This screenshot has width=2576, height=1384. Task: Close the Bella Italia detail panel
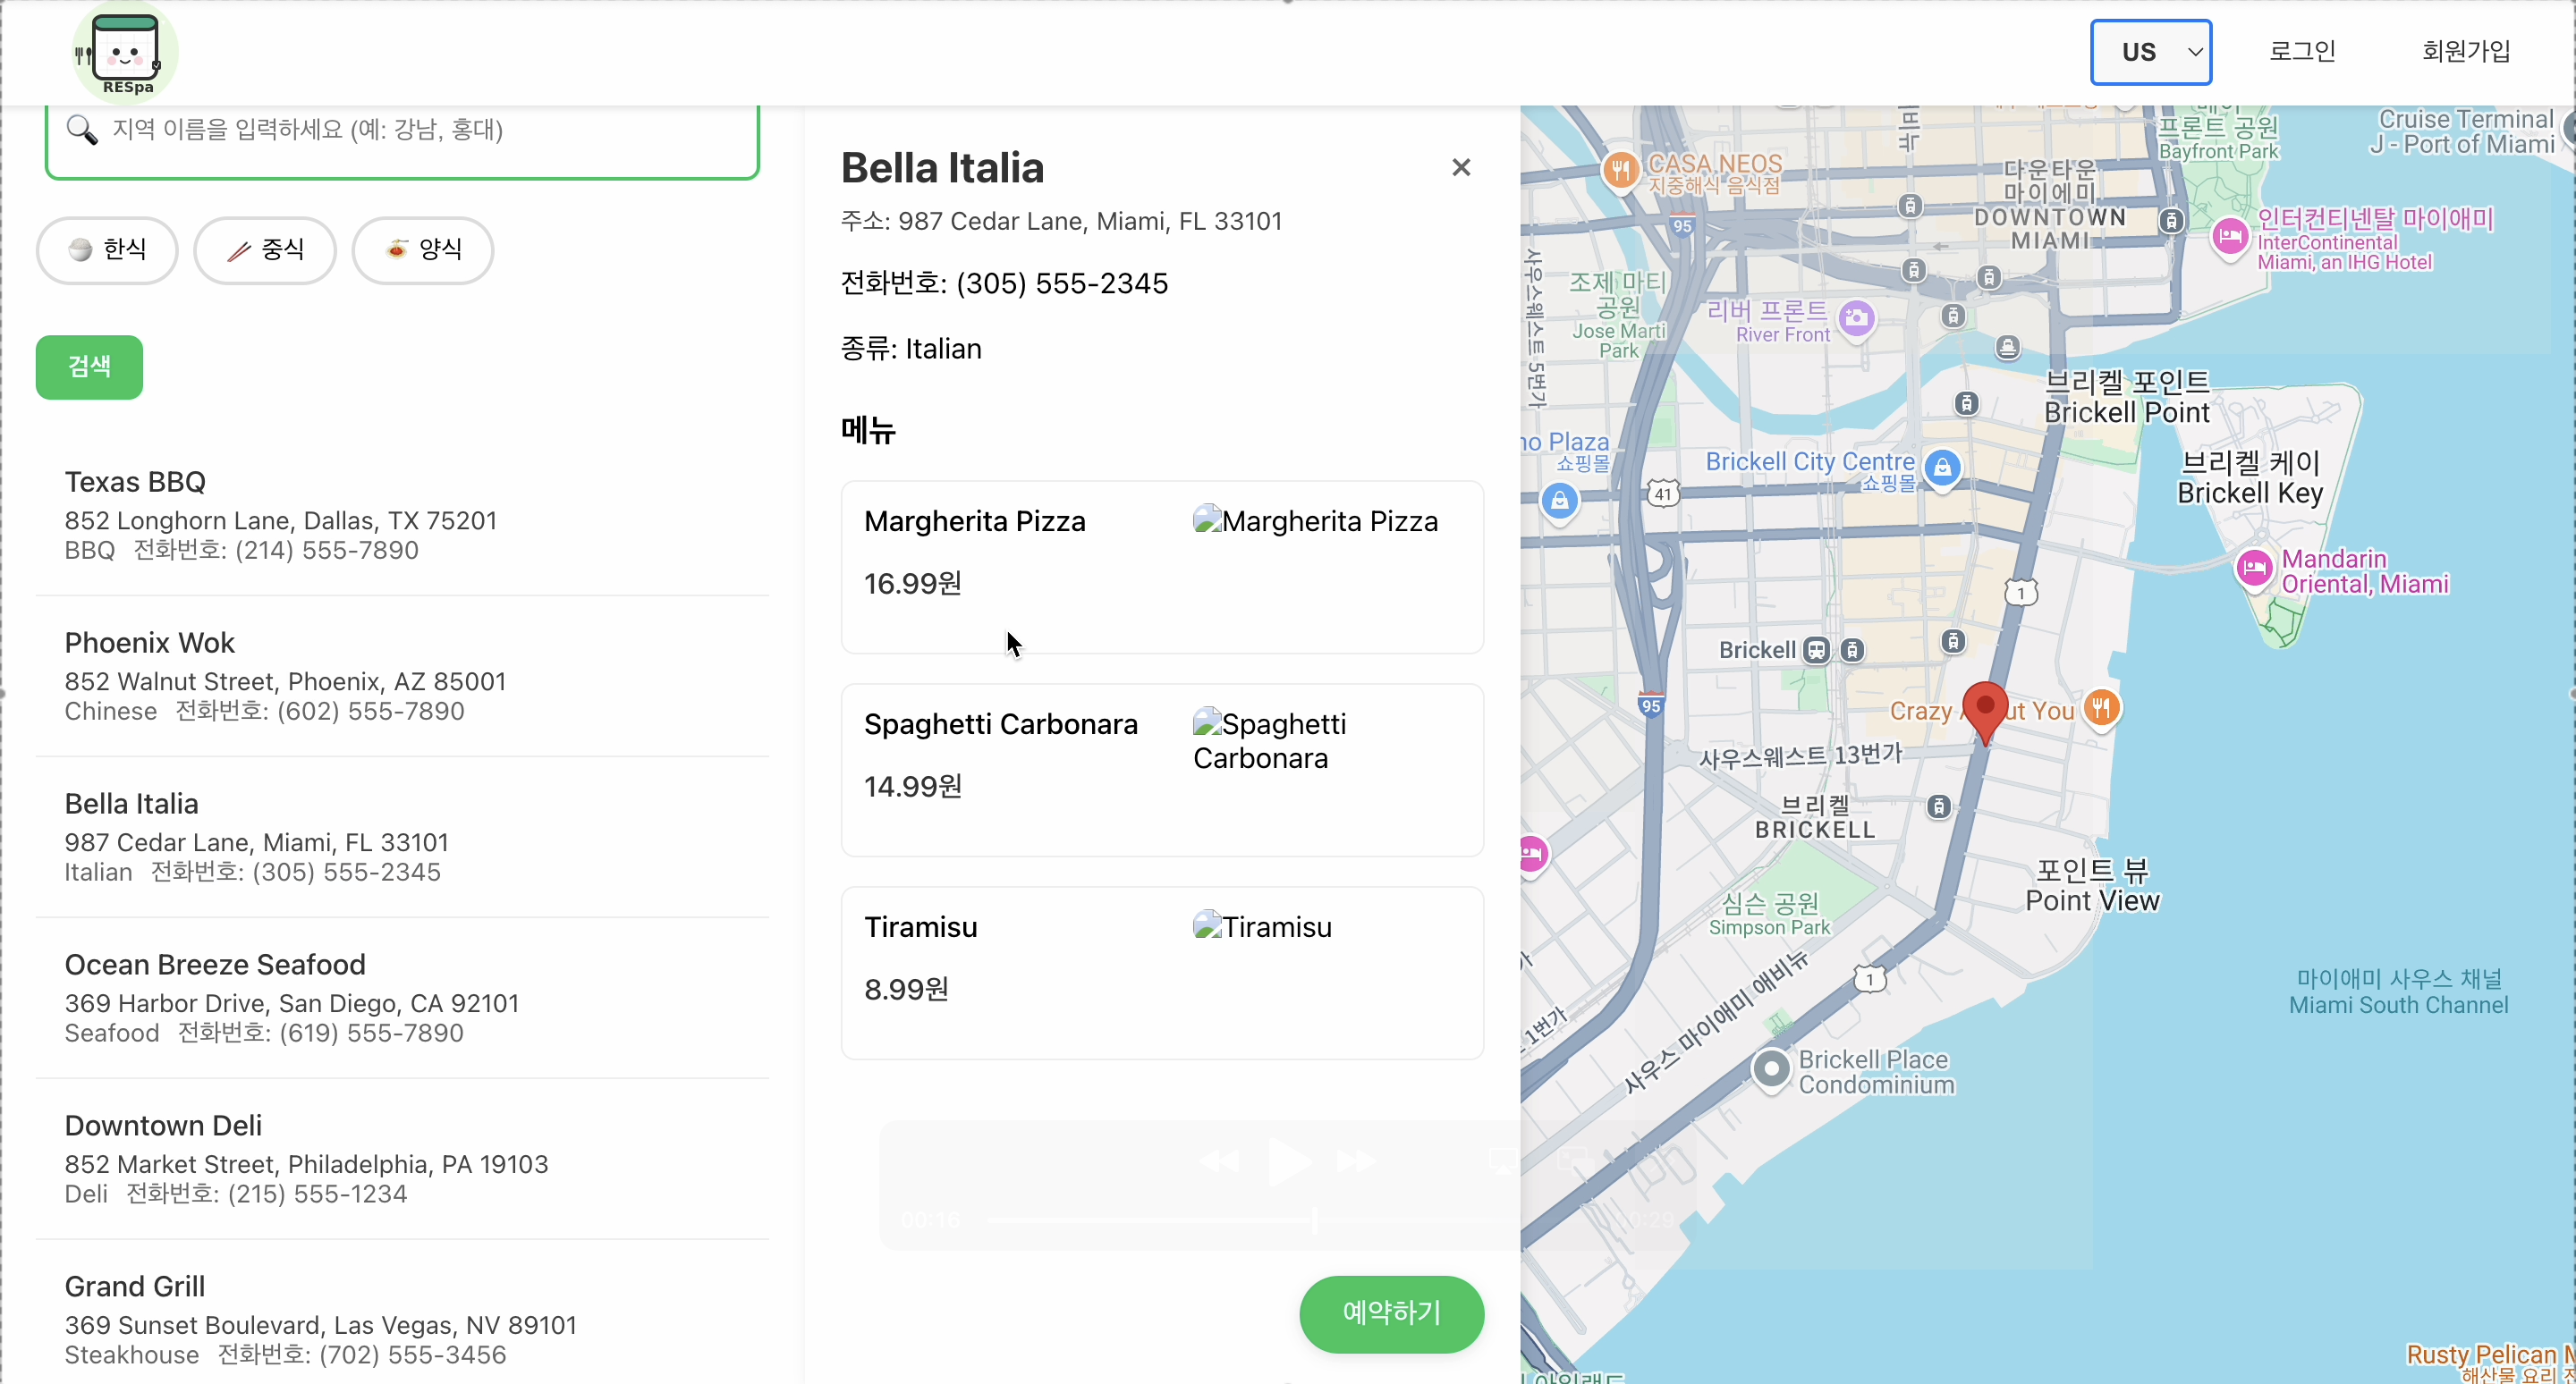tap(1461, 168)
